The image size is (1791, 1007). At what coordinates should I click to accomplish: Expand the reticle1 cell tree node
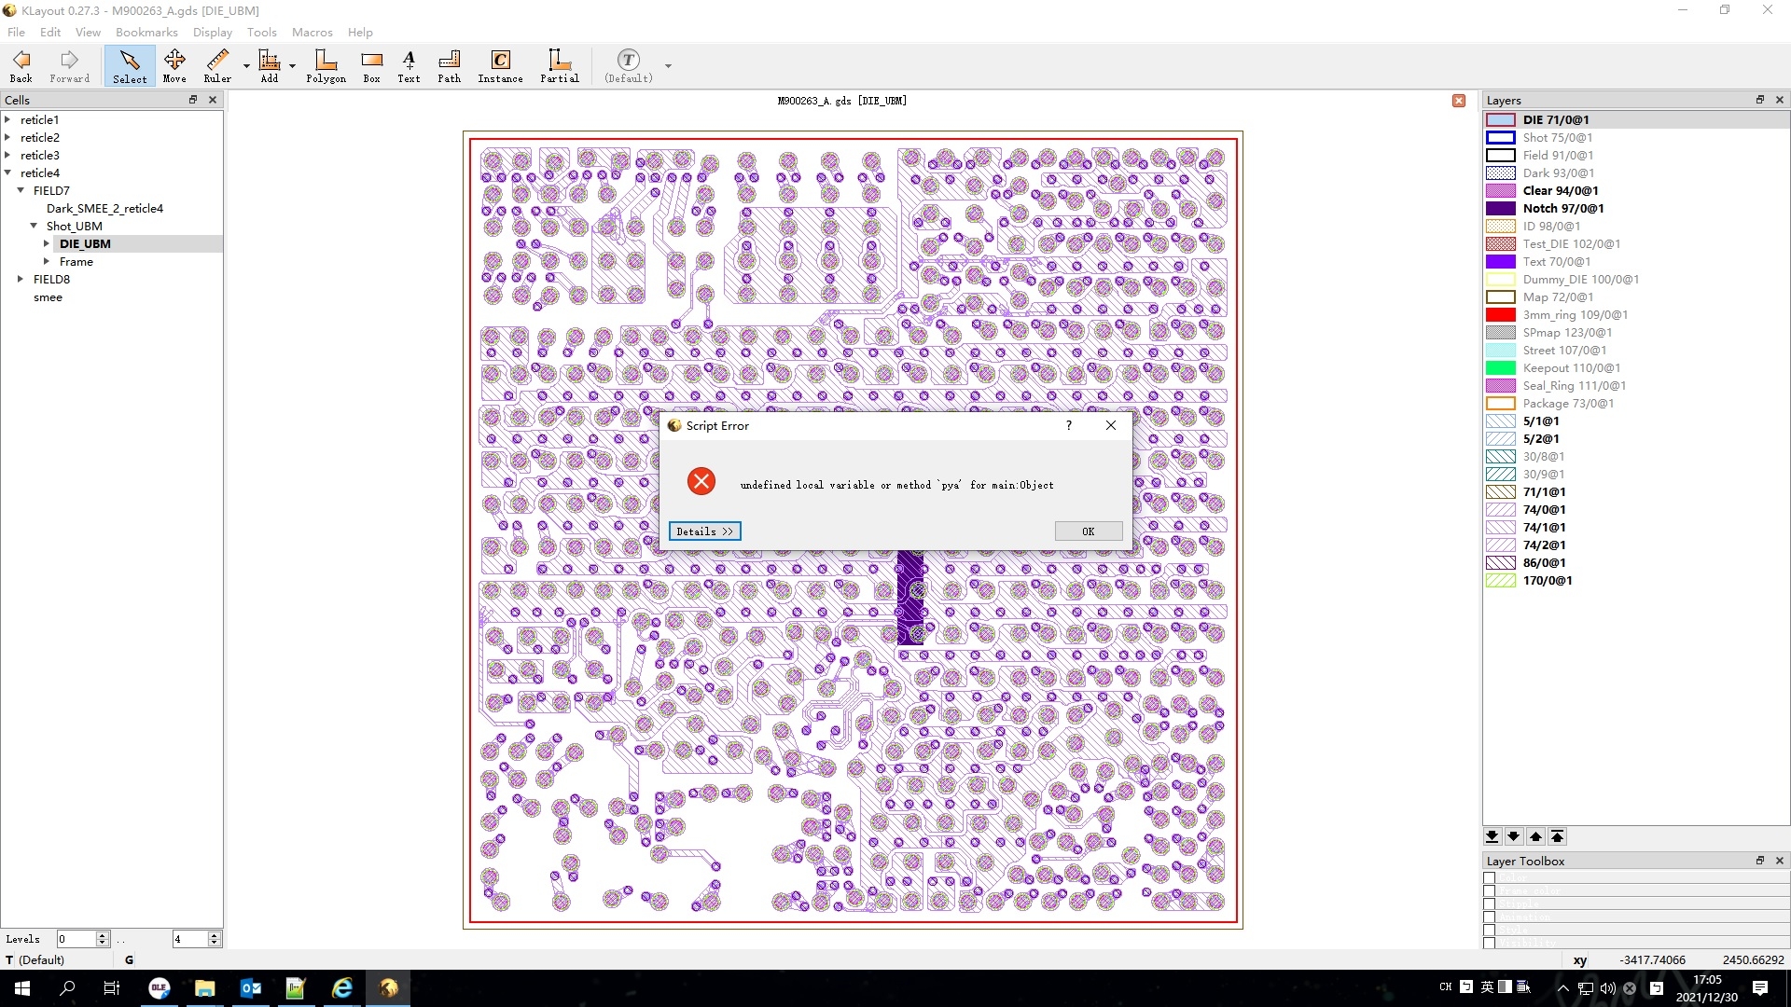(7, 119)
